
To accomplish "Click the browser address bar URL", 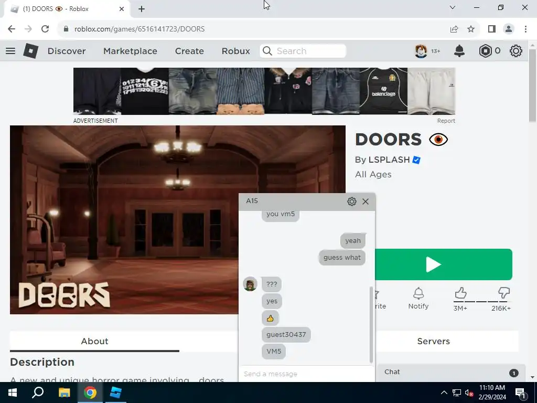I will (x=139, y=29).
